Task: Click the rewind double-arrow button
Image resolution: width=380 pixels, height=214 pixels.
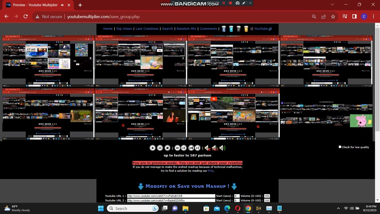Action: (x=177, y=148)
